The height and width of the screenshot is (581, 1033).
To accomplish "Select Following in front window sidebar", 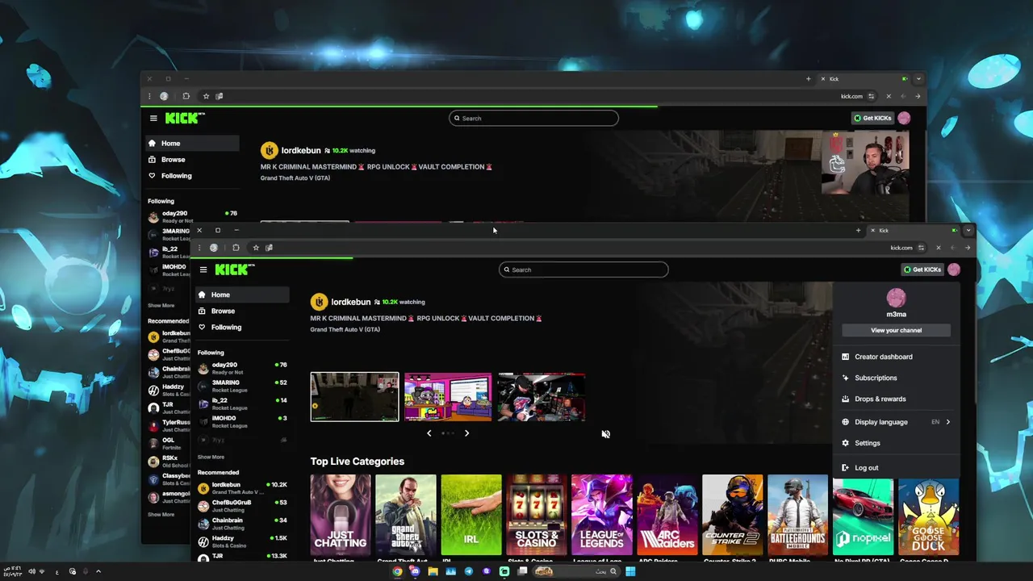I will coord(241,327).
